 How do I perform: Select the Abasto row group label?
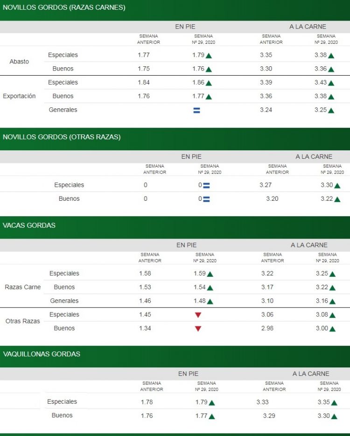[x=19, y=62]
